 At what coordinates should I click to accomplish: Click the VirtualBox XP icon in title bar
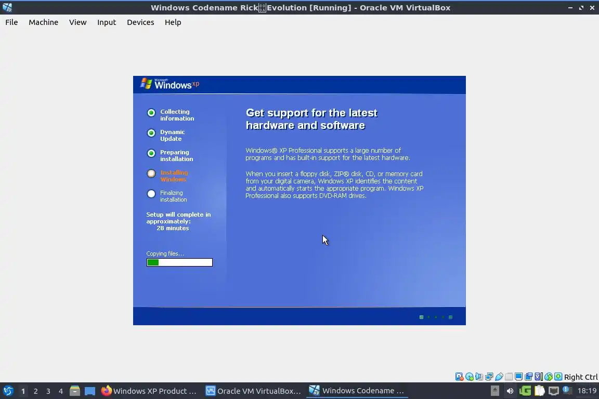tap(7, 7)
